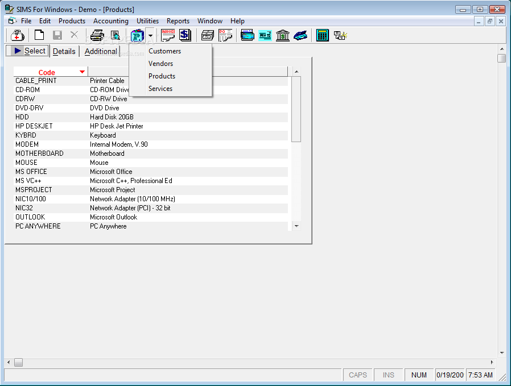Click the bank building icon
Viewport: 511px width, 386px height.
283,35
